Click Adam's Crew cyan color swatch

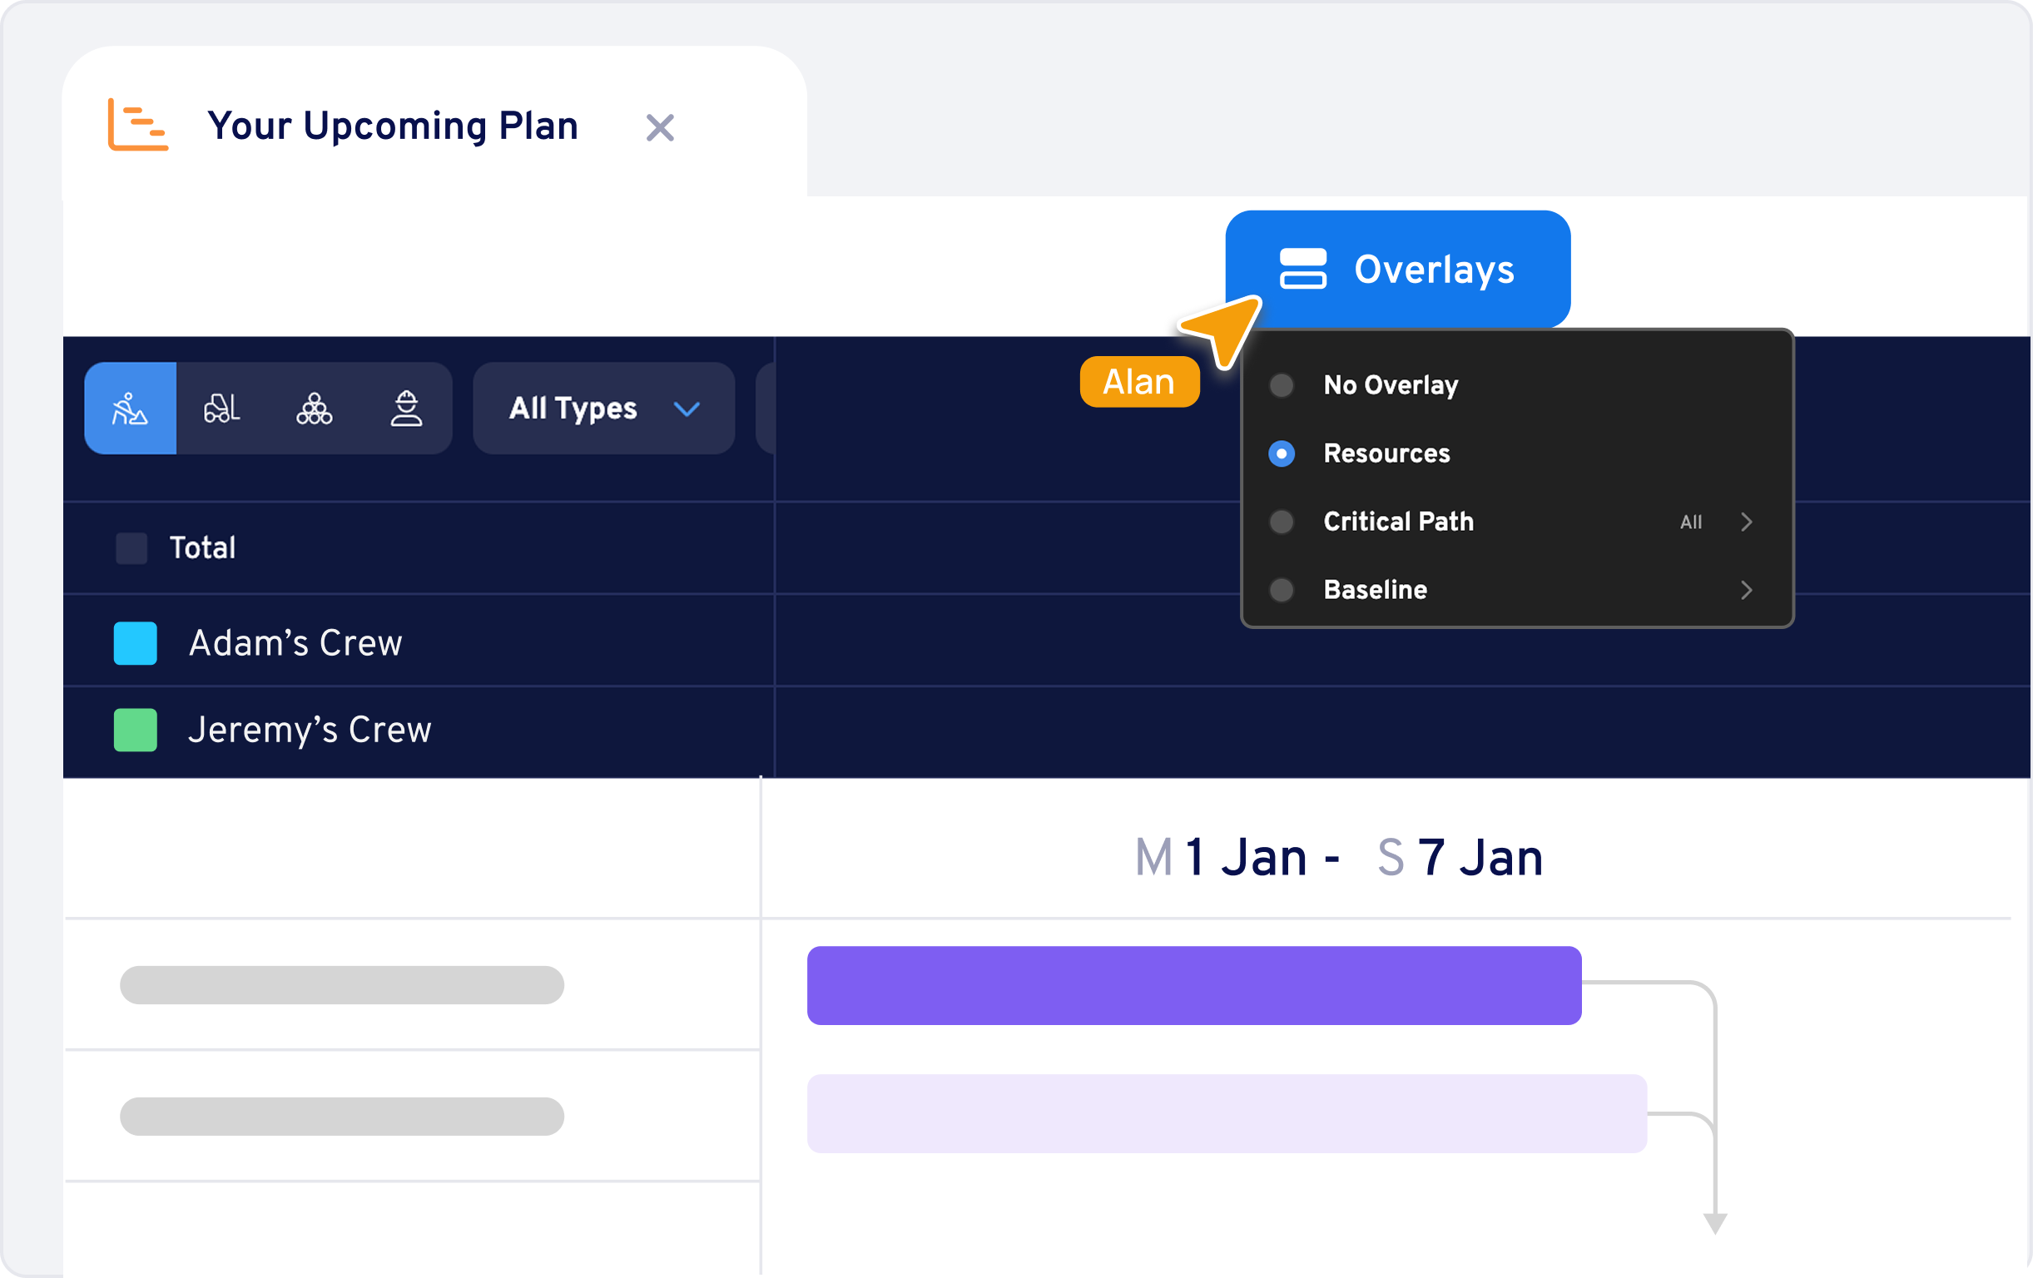pyautogui.click(x=135, y=643)
